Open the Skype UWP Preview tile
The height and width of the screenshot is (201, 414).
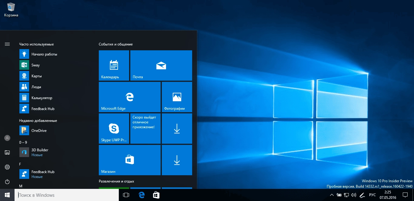(x=114, y=129)
